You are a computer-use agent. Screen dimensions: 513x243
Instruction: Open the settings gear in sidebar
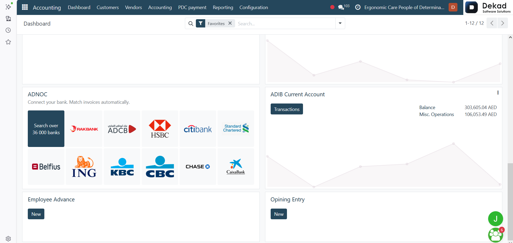click(x=8, y=238)
